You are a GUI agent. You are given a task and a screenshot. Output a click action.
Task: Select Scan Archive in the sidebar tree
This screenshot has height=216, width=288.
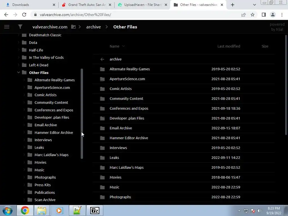tap(45, 200)
